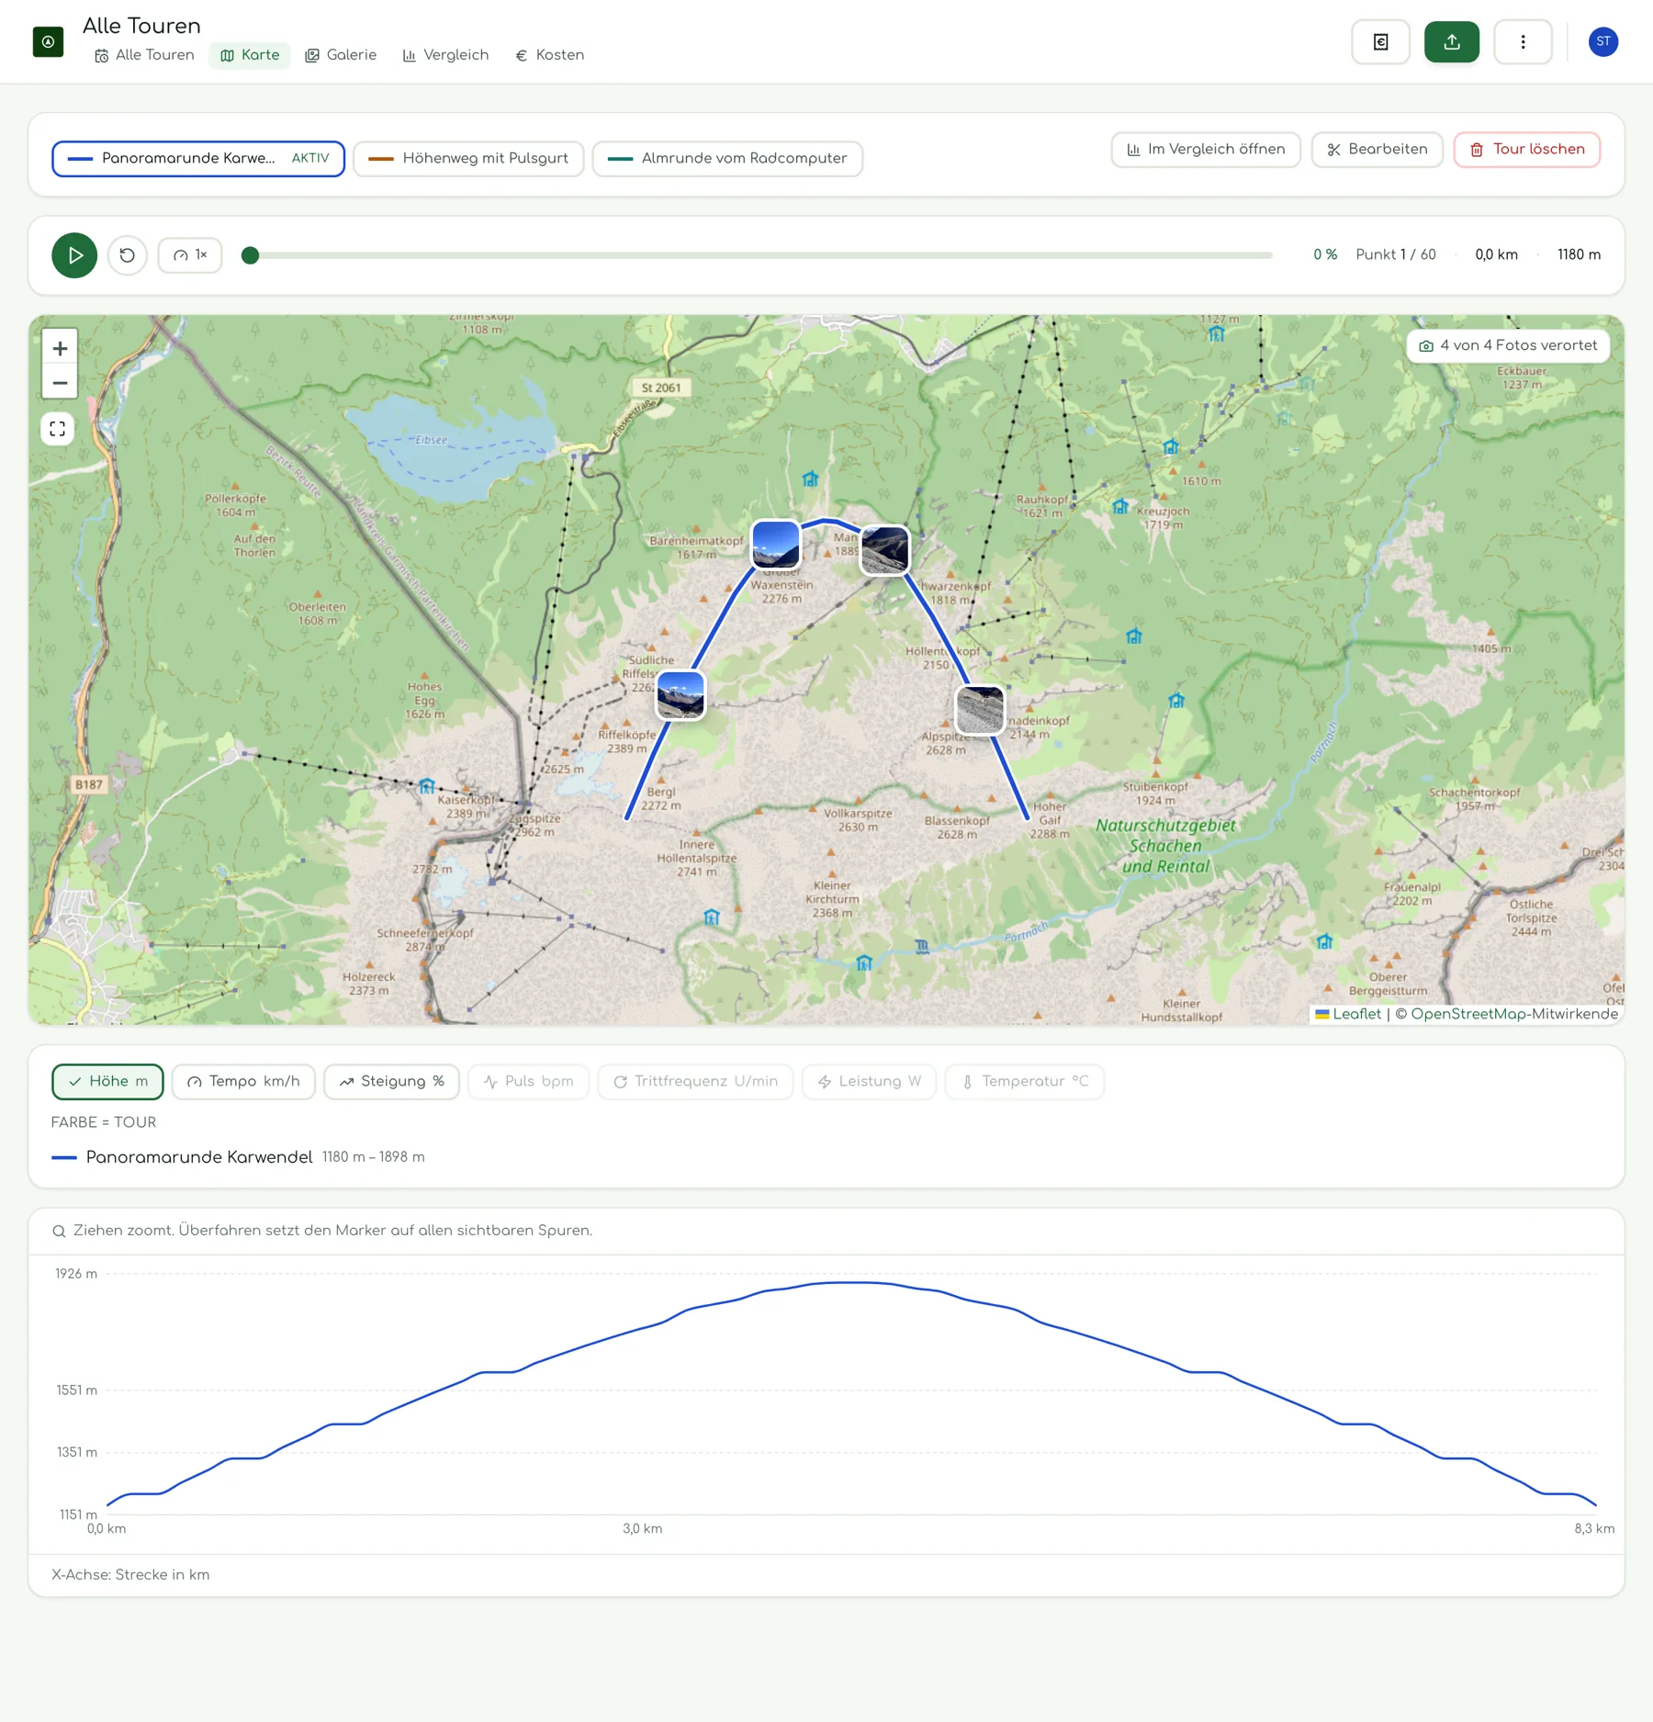Zoom in on the map
This screenshot has width=1653, height=1722.
pyautogui.click(x=60, y=348)
